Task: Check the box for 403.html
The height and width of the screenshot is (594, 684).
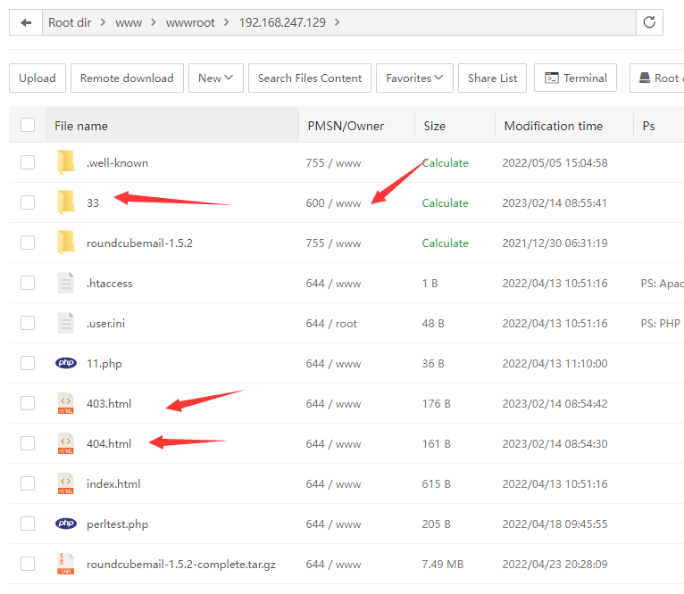Action: pyautogui.click(x=28, y=403)
